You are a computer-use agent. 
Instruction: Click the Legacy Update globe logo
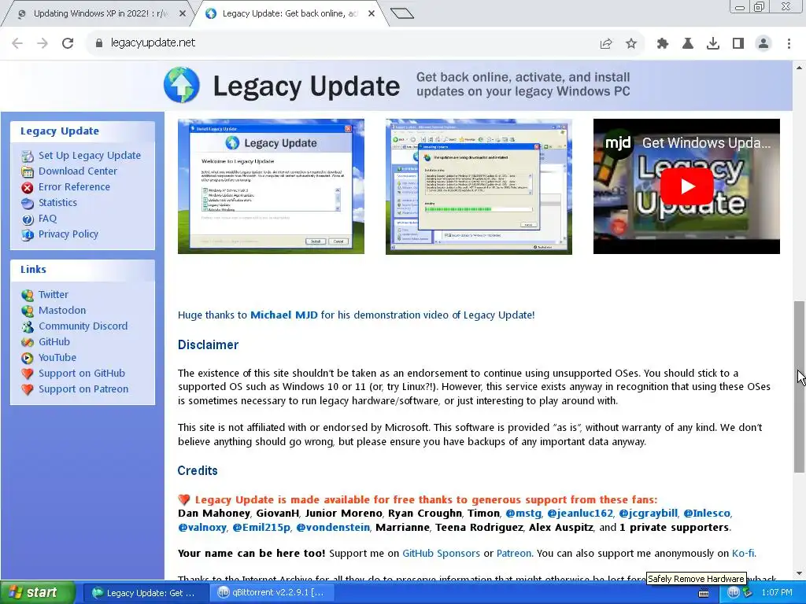point(182,85)
